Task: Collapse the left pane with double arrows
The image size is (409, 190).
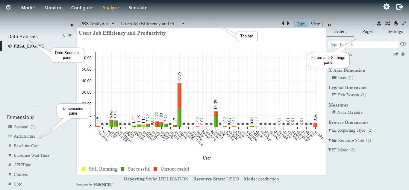Action: point(72,25)
